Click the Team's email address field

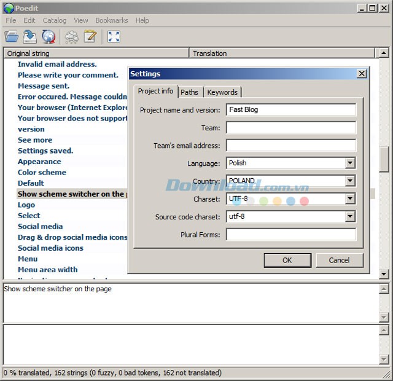click(291, 146)
